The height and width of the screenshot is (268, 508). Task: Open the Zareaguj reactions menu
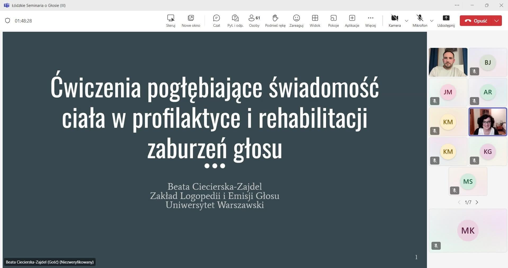click(296, 21)
